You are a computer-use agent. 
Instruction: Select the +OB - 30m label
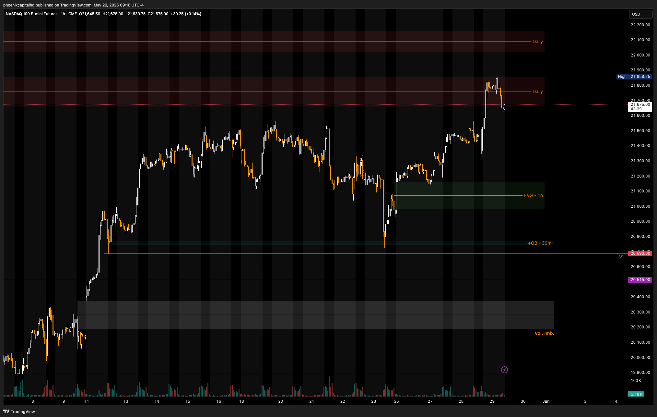pyautogui.click(x=540, y=243)
